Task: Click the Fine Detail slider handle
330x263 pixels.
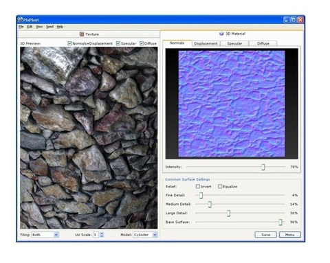Action: (x=201, y=195)
